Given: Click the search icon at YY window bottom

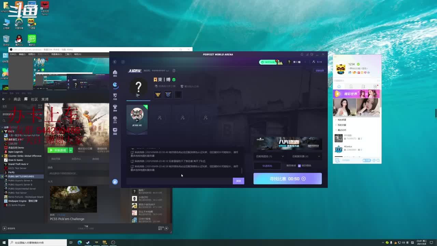Looking at the screenshot, I should [378, 160].
